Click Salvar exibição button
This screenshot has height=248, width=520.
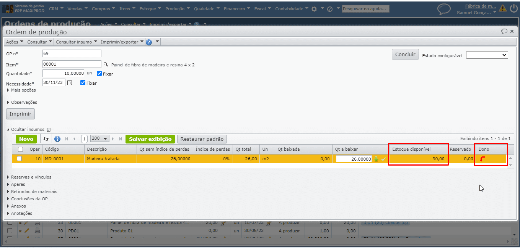150,139
